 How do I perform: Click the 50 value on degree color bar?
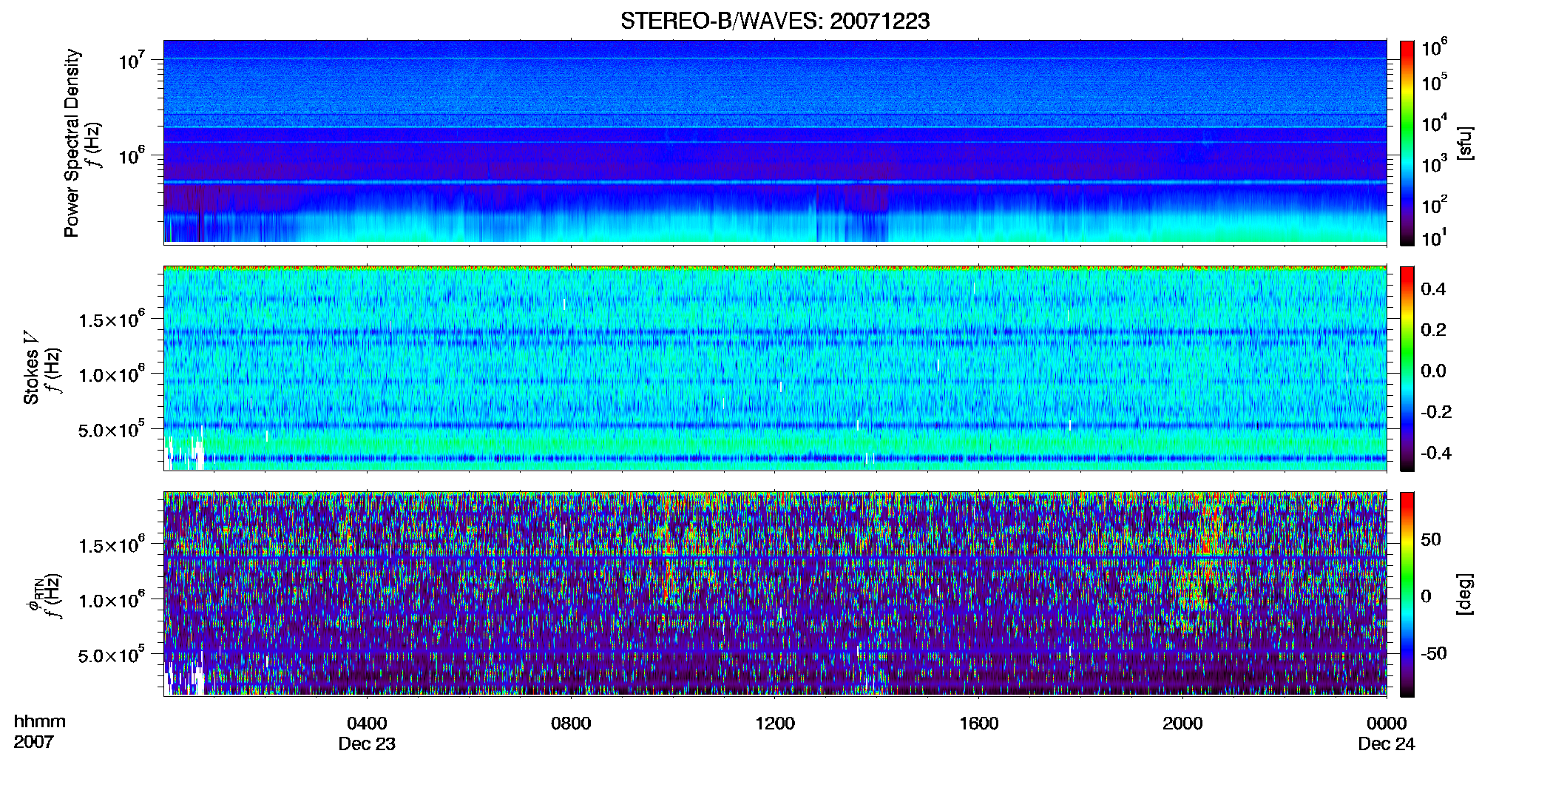tap(1431, 539)
